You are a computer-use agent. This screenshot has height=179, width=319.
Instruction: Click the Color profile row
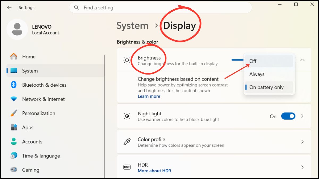[x=214, y=142]
